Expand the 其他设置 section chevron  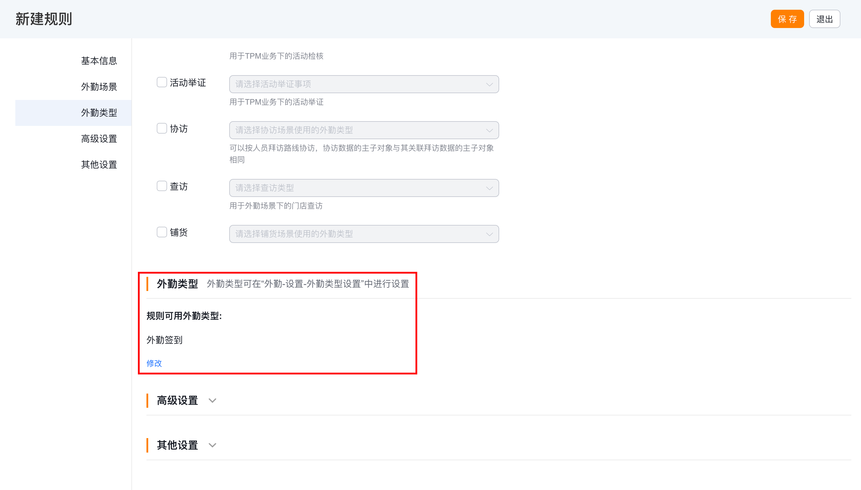coord(212,445)
